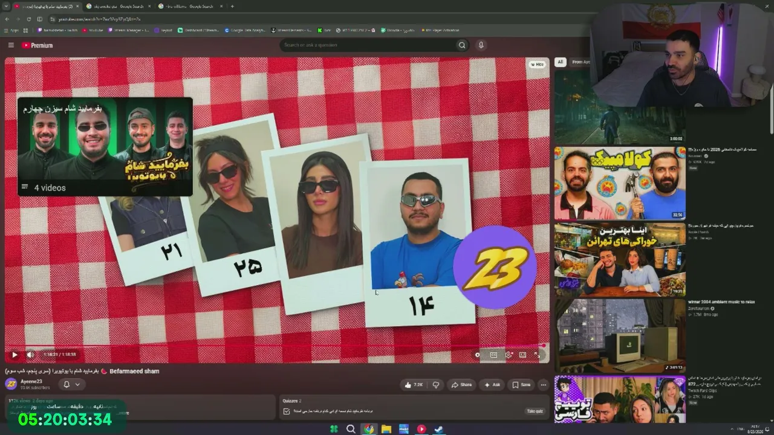Open the Ayeene23 channel name link

pos(31,381)
